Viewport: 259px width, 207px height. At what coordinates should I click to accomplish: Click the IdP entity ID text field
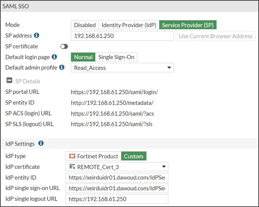117,178
